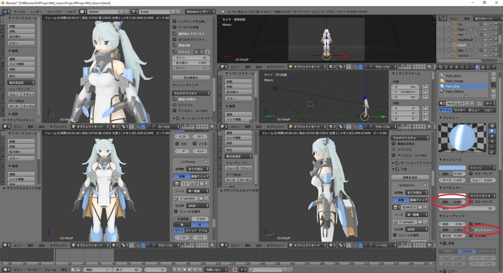The height and width of the screenshot is (273, 503).
Task: Open the Material properties tab icon
Action: point(477,67)
